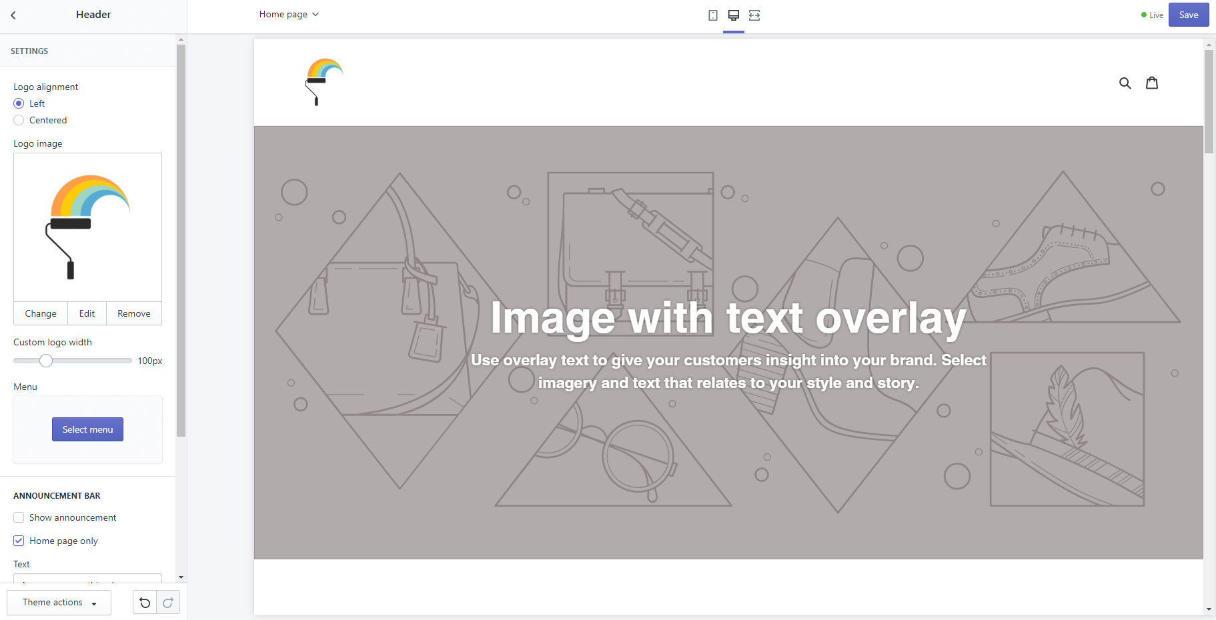Enable Show announcement
1216x620 pixels.
[19, 517]
